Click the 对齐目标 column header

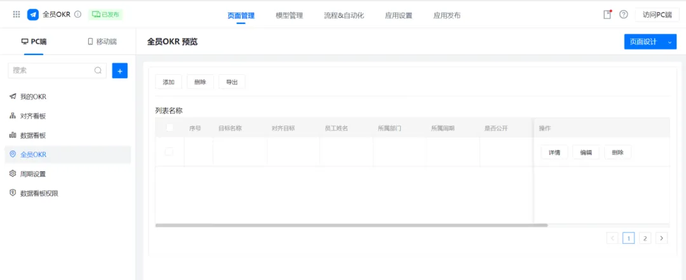(x=283, y=128)
